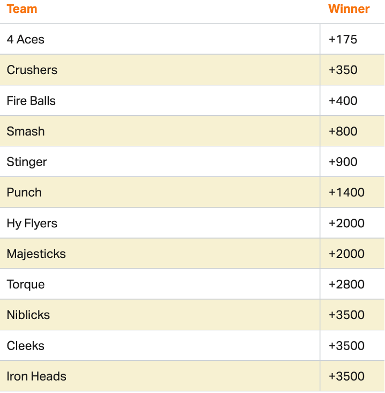Click the Winner column header
Image resolution: width=385 pixels, height=393 pixels.
coord(349,9)
